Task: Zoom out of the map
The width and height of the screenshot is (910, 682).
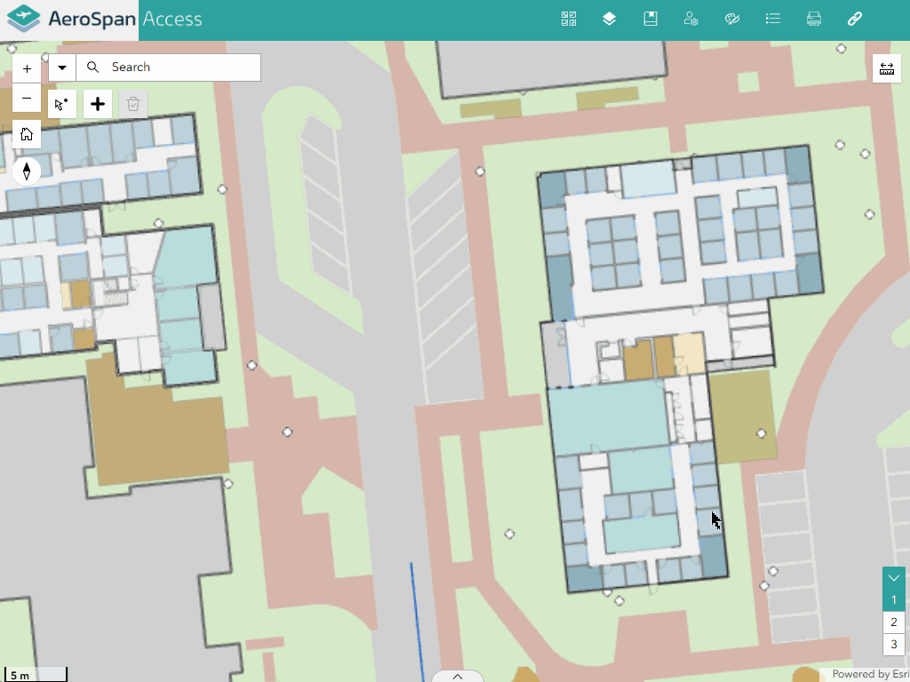Action: (x=27, y=98)
